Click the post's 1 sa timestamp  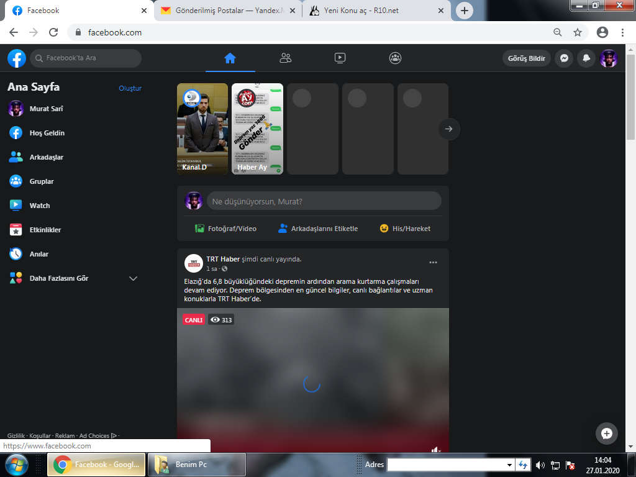click(212, 269)
